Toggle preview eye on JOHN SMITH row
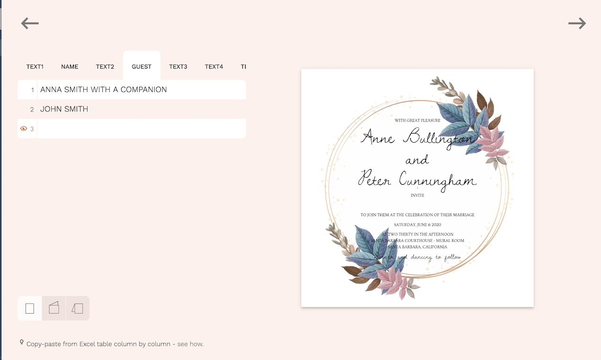This screenshot has height=360, width=601. point(23,109)
